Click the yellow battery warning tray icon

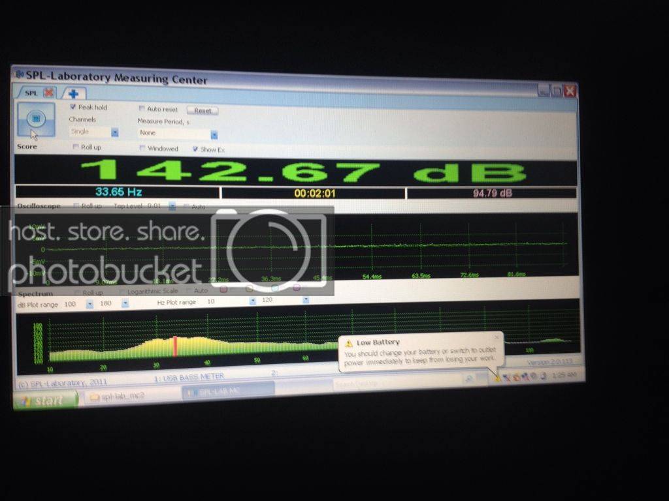click(497, 378)
